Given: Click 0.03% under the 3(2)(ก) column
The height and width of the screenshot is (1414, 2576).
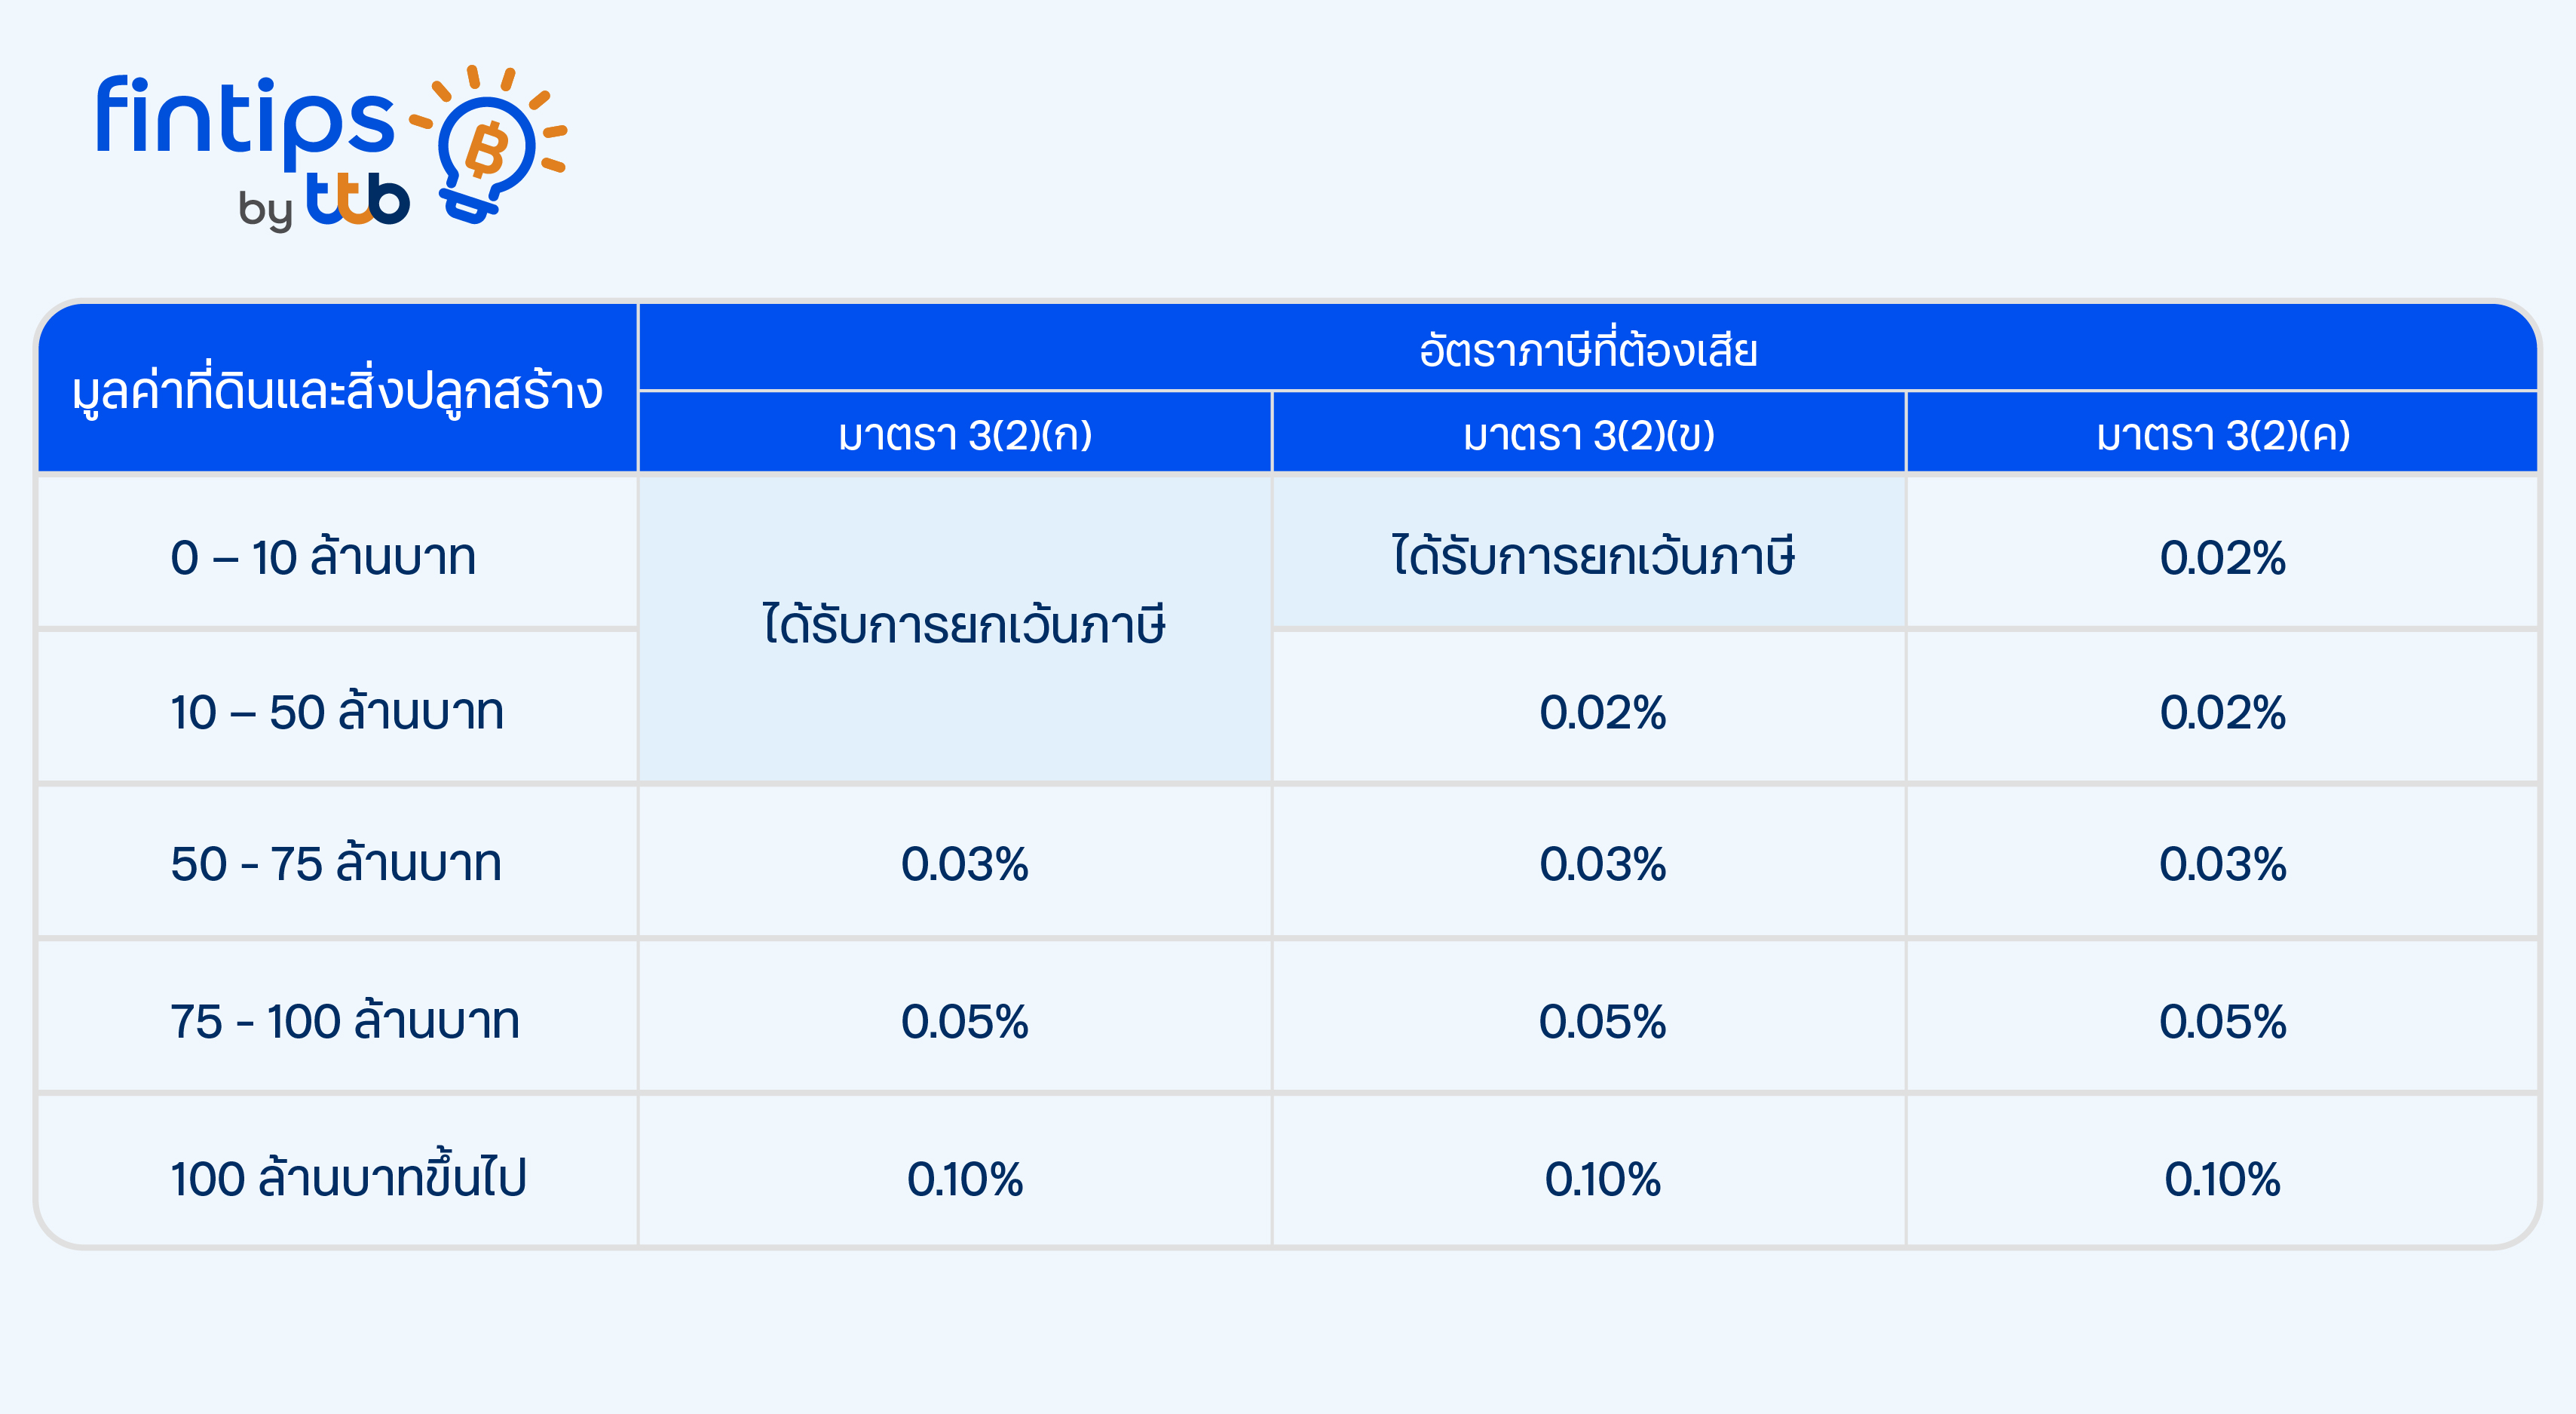Looking at the screenshot, I should coord(964,863).
